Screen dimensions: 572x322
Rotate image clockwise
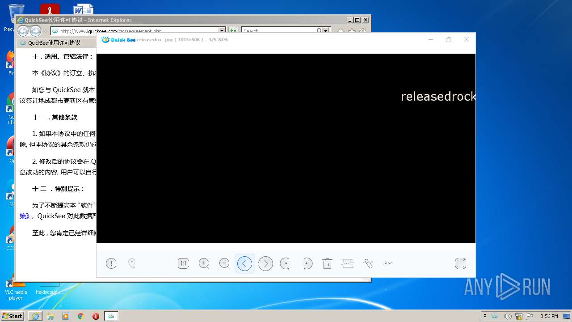[307, 263]
